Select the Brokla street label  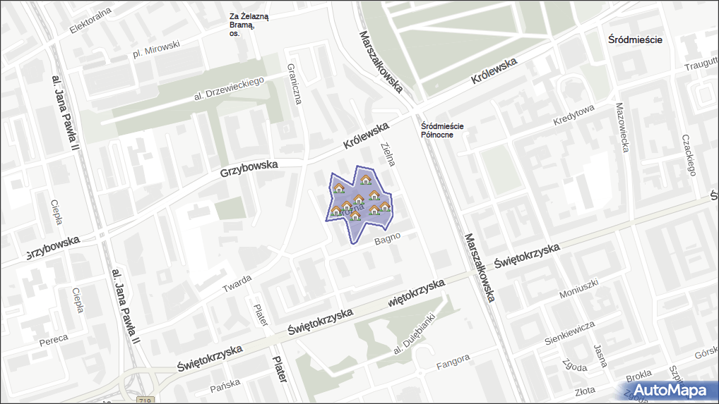click(638, 377)
